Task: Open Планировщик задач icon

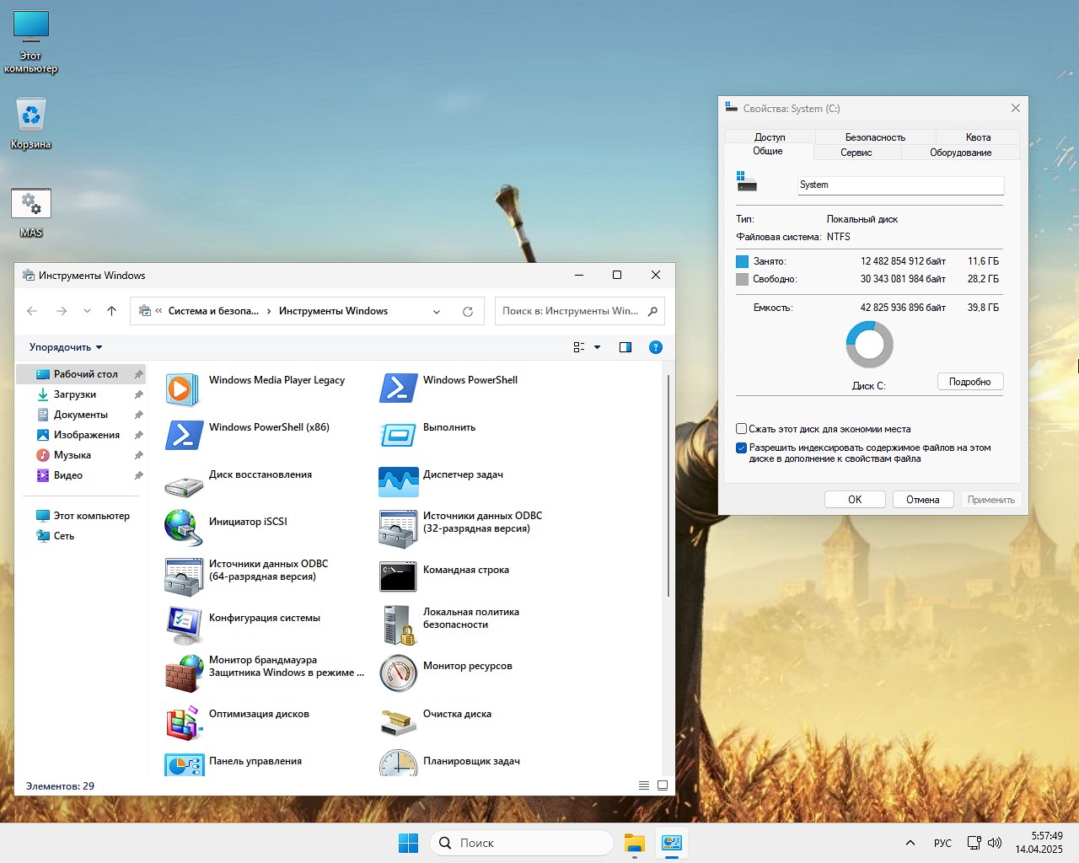Action: pyautogui.click(x=398, y=763)
